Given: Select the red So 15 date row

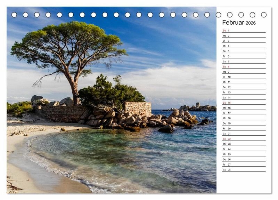Looking at the screenshot, I should click(x=244, y=103).
